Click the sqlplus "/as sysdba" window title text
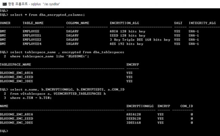This screenshot has height=136, width=220. [45, 4]
